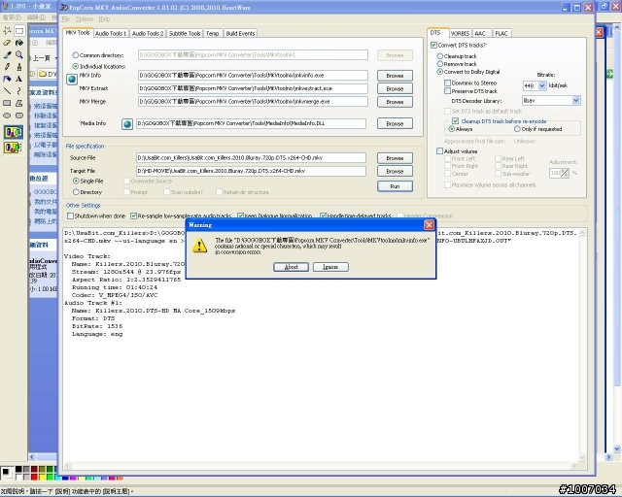Viewport: 622px width, 497px height.
Task: Click the globe button beside MKV Info
Action: tap(72, 80)
